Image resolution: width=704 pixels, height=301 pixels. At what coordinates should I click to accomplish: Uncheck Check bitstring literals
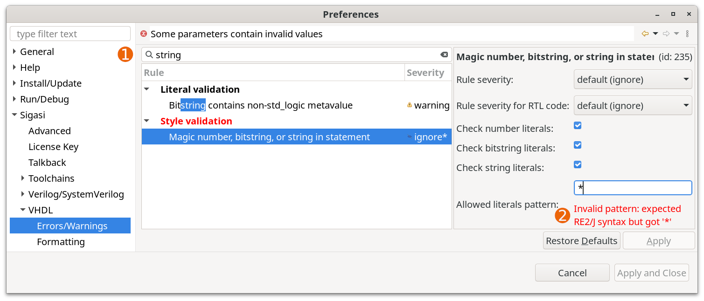point(578,145)
